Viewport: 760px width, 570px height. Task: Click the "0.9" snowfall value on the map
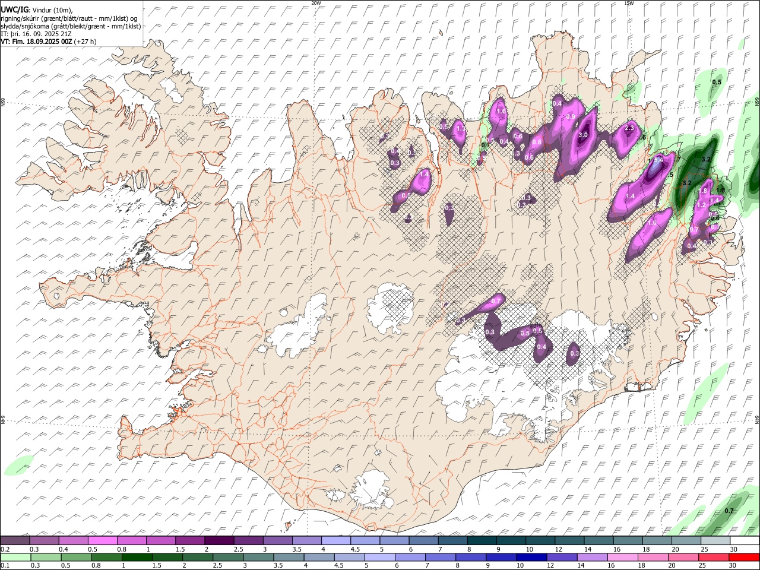click(x=571, y=117)
